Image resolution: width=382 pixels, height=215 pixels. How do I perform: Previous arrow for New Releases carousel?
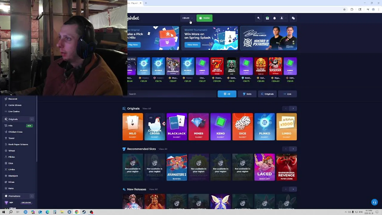point(286,189)
